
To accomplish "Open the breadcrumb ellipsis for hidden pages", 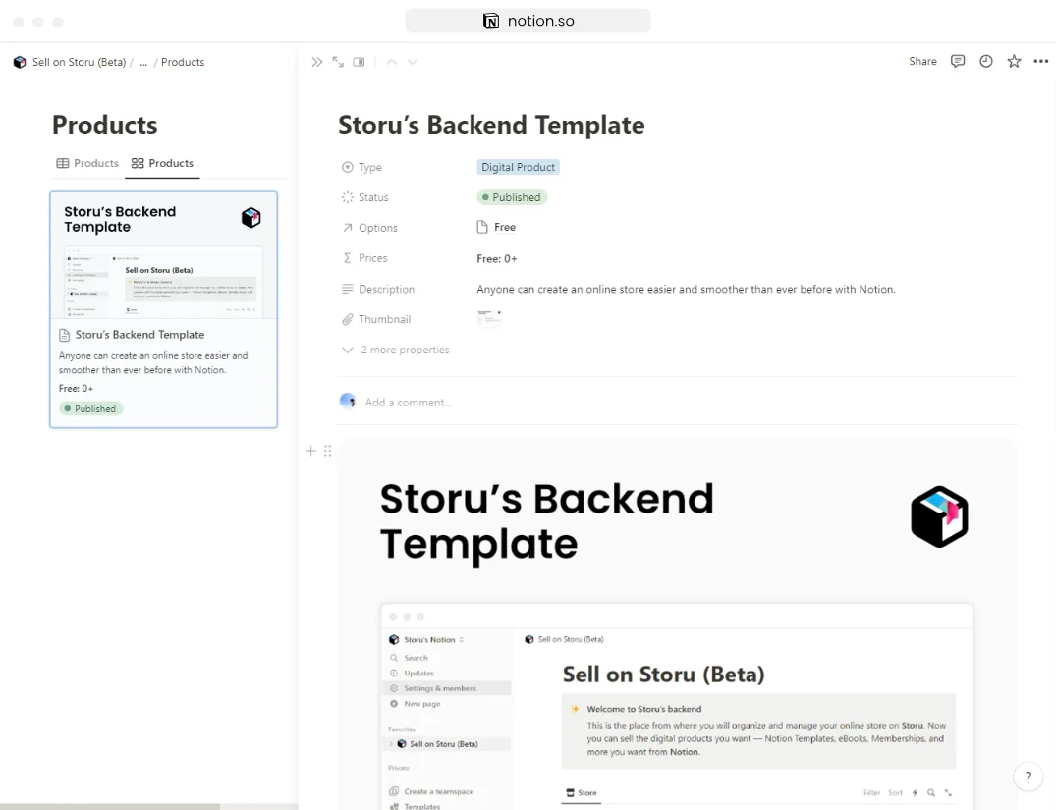I will [x=143, y=62].
